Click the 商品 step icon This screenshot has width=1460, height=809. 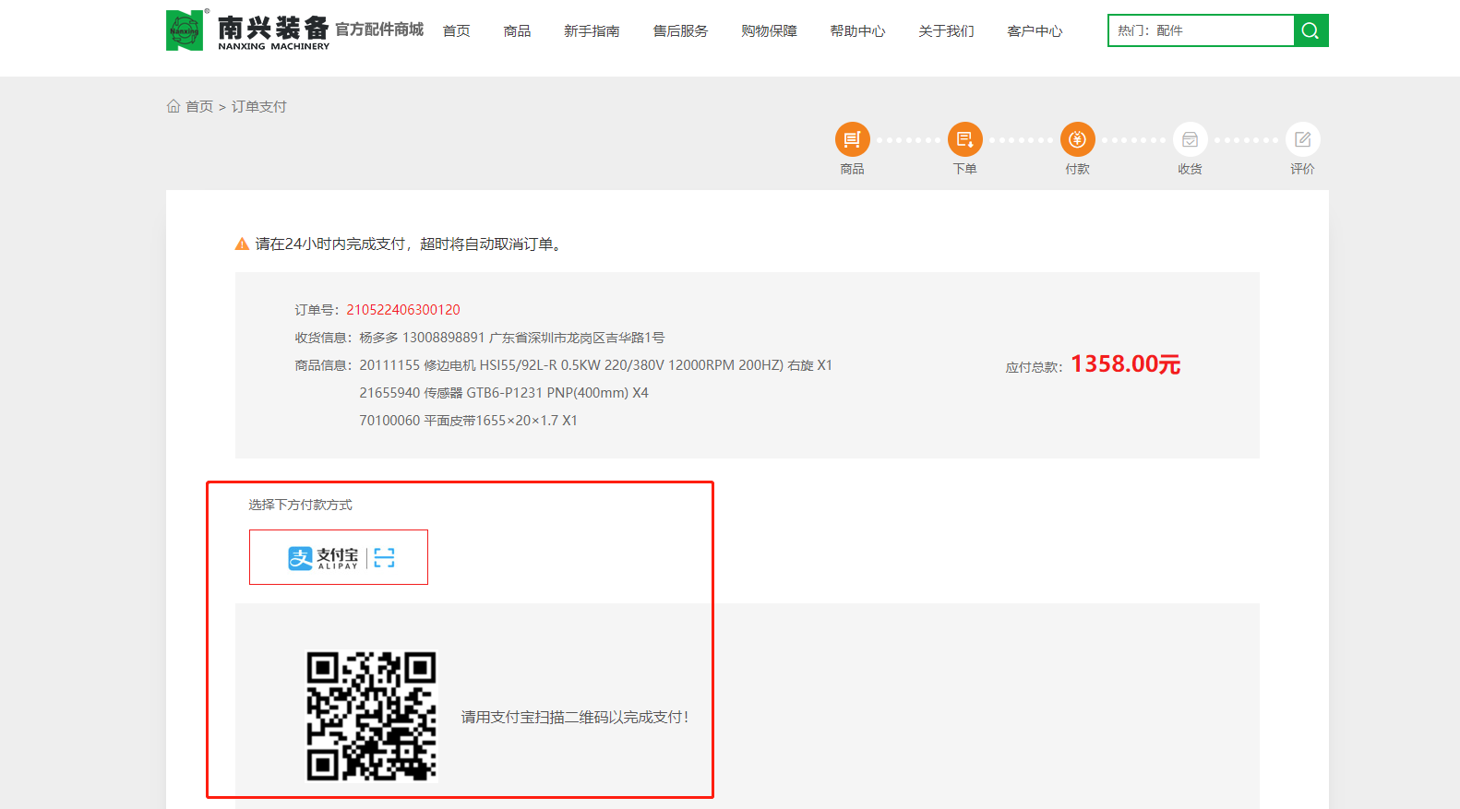(852, 139)
